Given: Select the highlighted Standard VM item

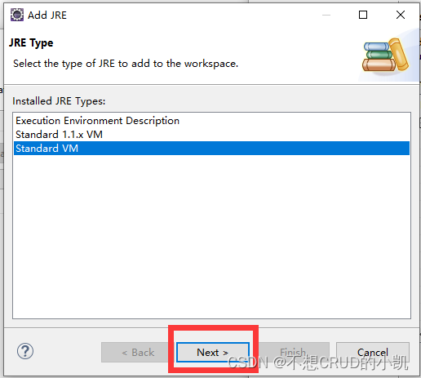Looking at the screenshot, I should pos(211,149).
